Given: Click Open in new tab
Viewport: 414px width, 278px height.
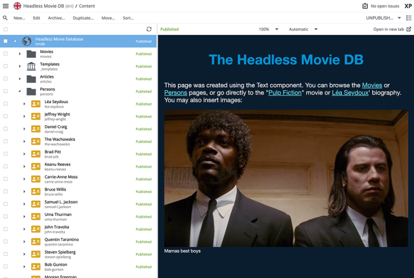Looking at the screenshot, I should point(392,29).
